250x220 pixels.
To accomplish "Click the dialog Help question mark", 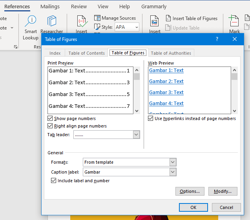I will (x=217, y=39).
